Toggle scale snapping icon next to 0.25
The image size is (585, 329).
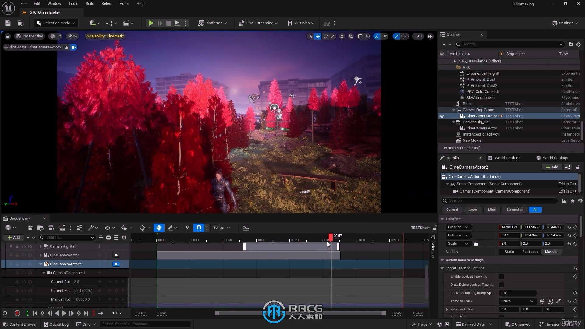[x=396, y=36]
